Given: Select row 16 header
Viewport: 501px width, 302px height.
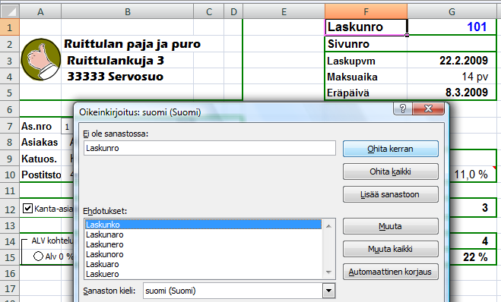Looking at the screenshot, I should pos(10,273).
